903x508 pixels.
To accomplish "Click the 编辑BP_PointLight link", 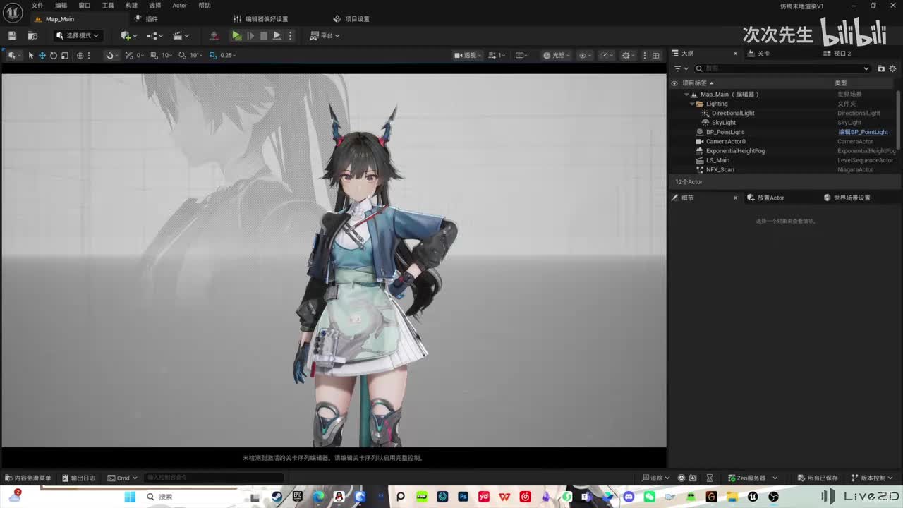I will 863,132.
